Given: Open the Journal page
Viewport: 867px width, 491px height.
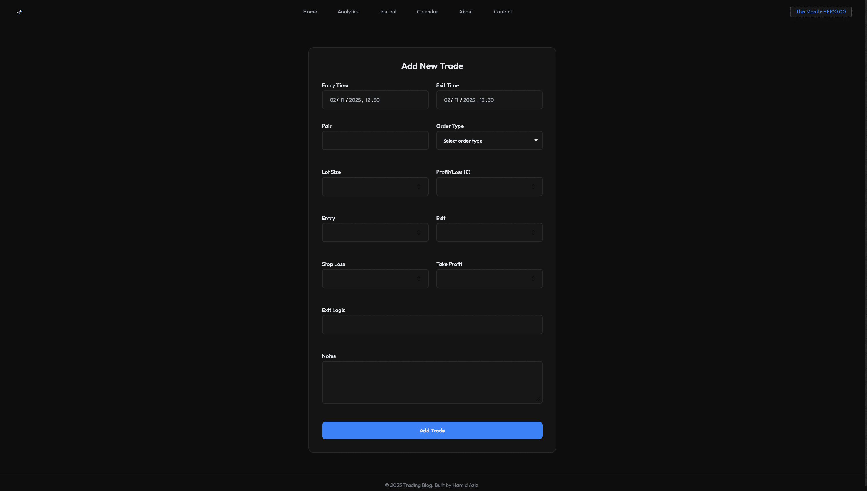Looking at the screenshot, I should [387, 11].
